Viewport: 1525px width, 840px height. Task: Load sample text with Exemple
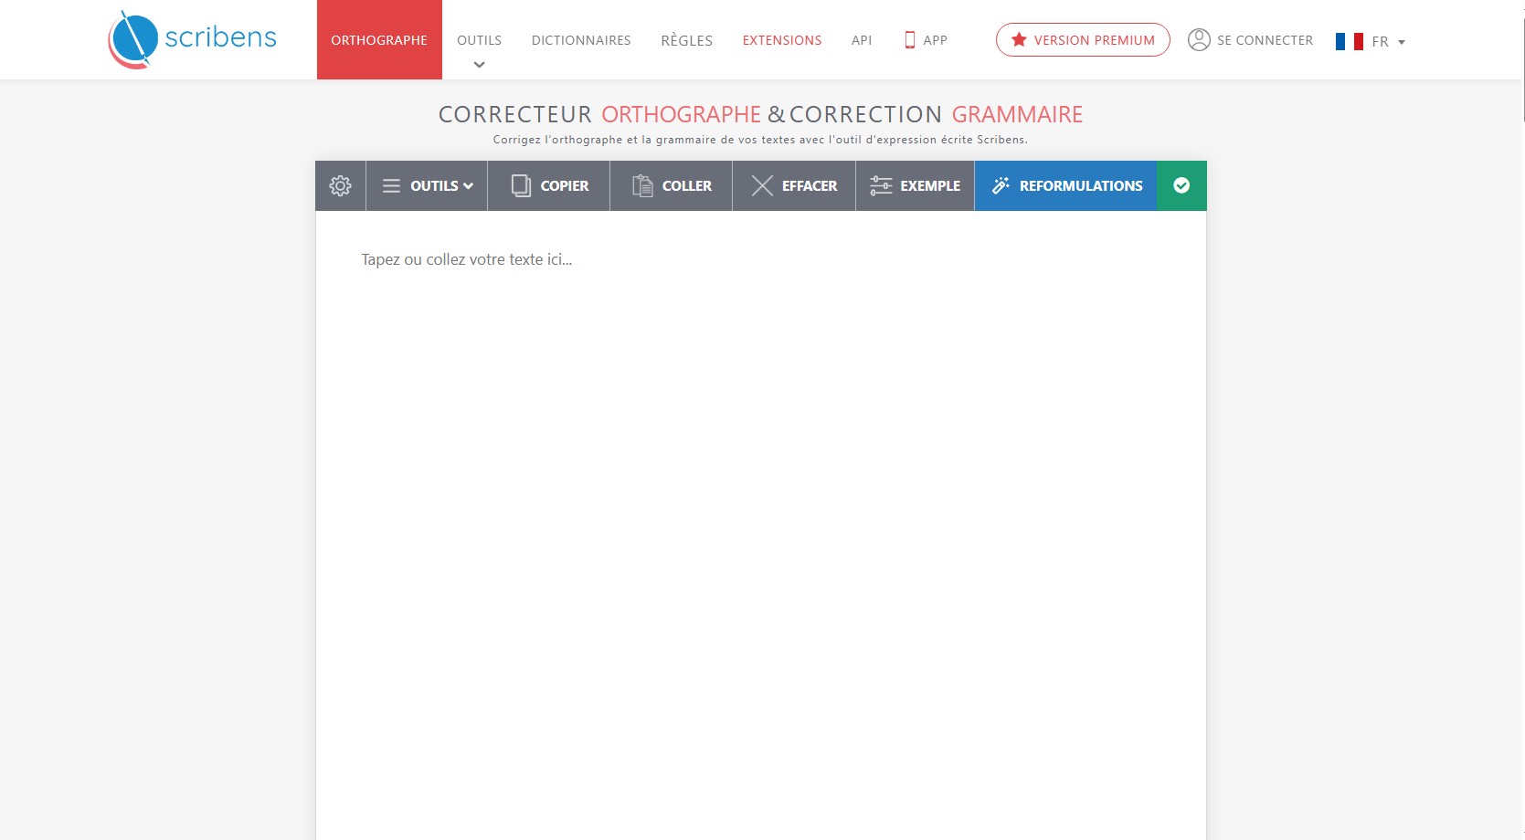point(915,186)
